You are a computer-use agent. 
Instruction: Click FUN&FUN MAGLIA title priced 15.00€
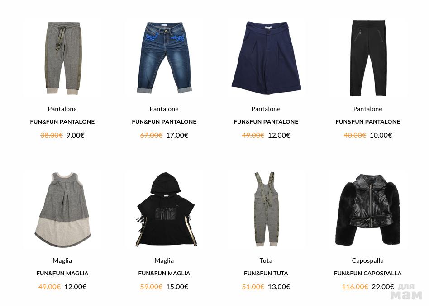pyautogui.click(x=164, y=273)
